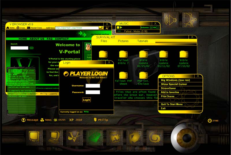Open the gears settings tile at the top
Screen dimensions: 231x155
tap(190, 20)
